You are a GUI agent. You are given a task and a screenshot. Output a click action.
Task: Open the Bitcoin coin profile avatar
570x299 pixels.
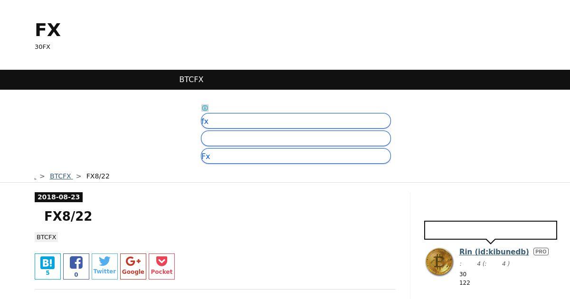439,262
